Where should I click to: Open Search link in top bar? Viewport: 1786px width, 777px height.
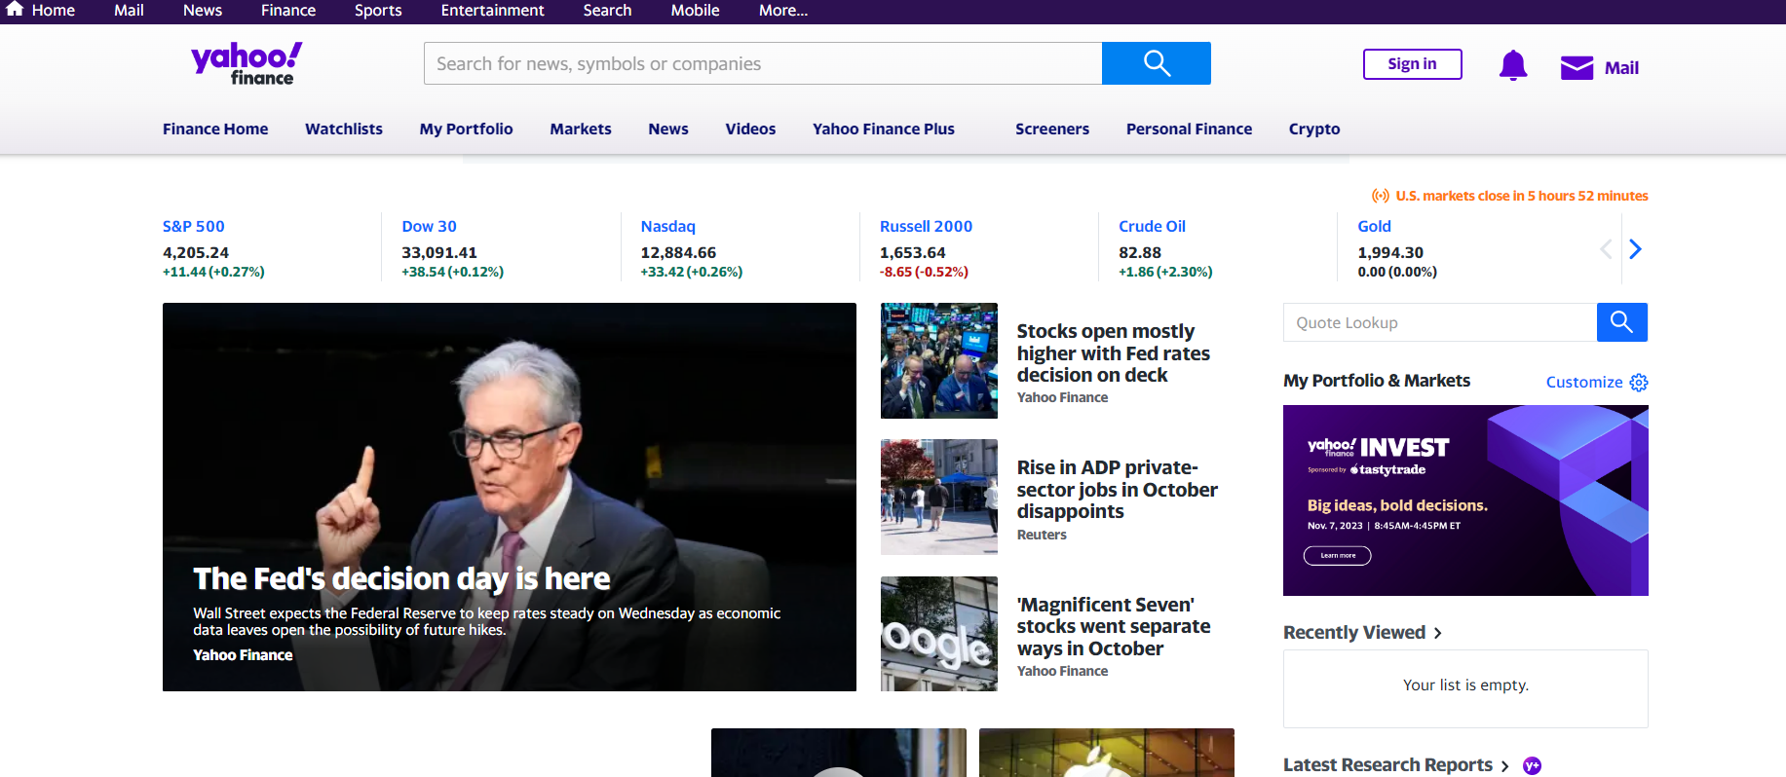(x=607, y=10)
